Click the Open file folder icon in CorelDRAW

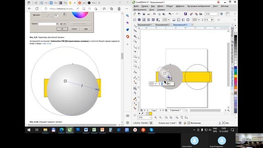click(x=139, y=14)
